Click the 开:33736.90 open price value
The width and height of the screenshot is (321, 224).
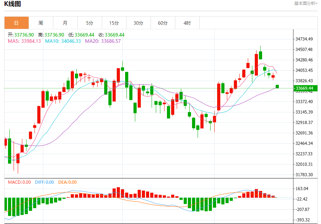pyautogui.click(x=21, y=35)
